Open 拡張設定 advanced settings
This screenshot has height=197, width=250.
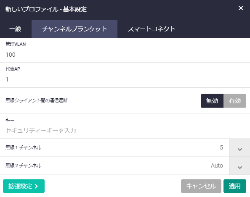click(24, 186)
